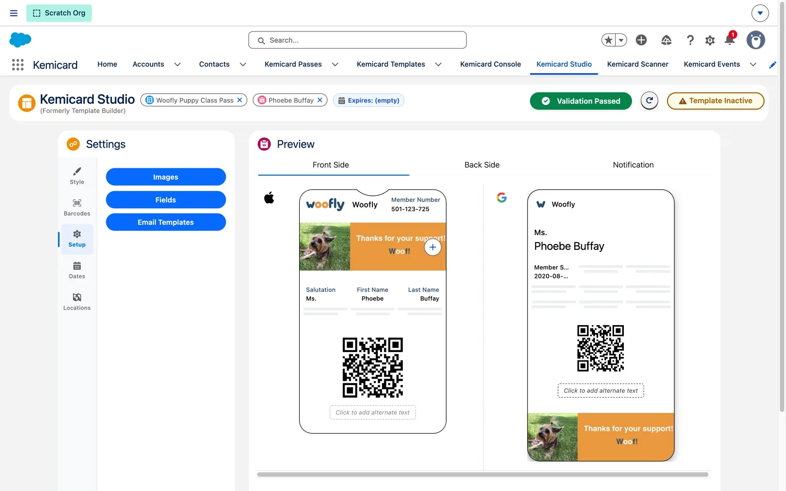Open the Salesforce setup gear menu
Screen dimensions: 786x491
[709, 40]
